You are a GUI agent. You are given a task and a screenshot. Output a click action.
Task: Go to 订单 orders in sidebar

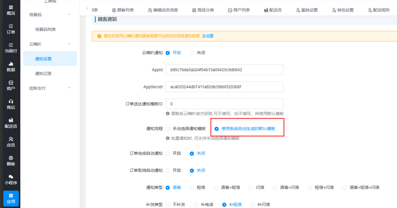coord(11,29)
